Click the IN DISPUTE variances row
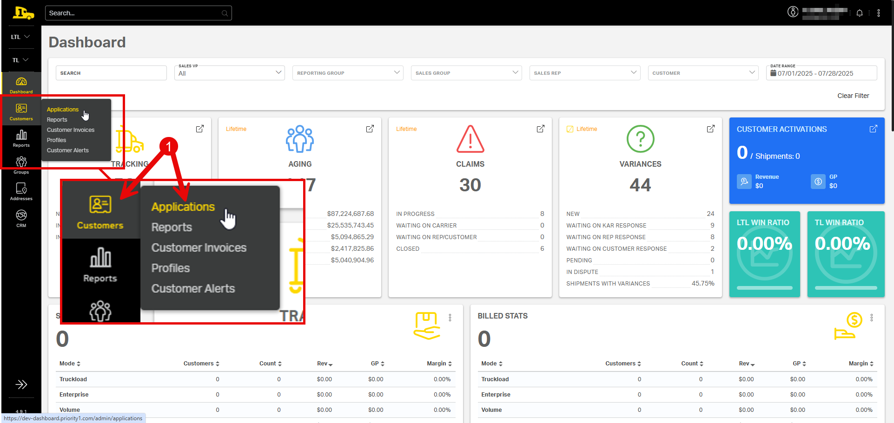Screen dimensions: 894x423 click(x=640, y=272)
